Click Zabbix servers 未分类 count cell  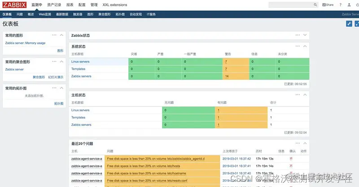coord(293,76)
